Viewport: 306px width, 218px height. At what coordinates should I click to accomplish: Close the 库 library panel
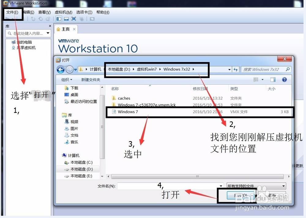click(x=50, y=26)
